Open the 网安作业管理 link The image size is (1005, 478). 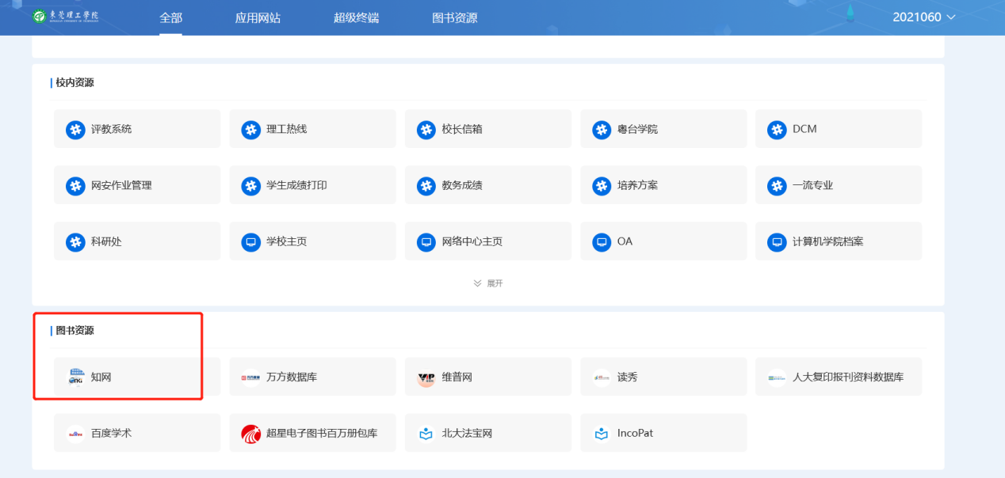coord(137,185)
